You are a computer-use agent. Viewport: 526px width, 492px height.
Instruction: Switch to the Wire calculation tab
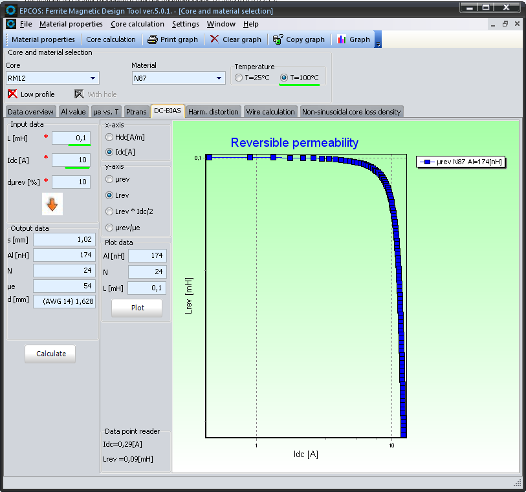point(270,112)
